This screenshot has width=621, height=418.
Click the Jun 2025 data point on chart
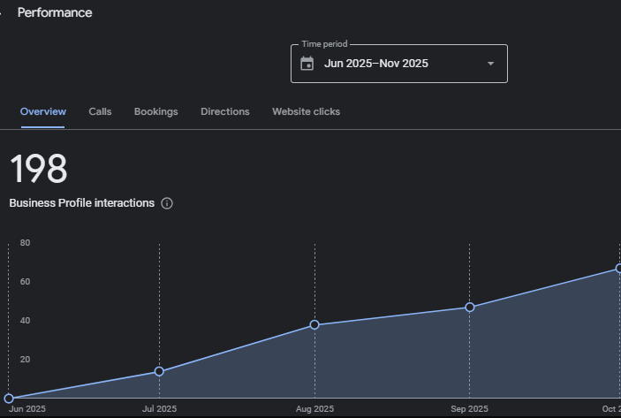[9, 399]
